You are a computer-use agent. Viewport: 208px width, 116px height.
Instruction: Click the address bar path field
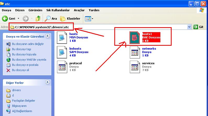[105, 27]
